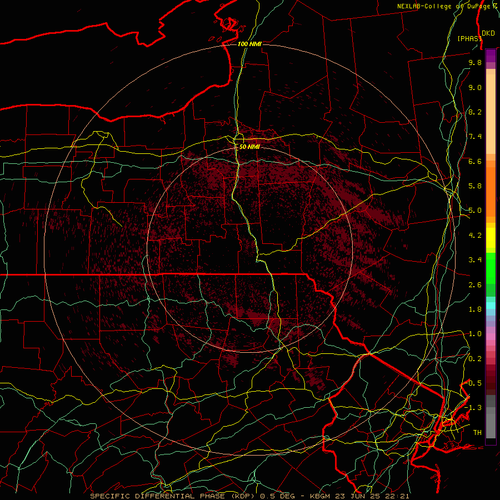Click the 50 NMI range ring label

click(x=249, y=147)
